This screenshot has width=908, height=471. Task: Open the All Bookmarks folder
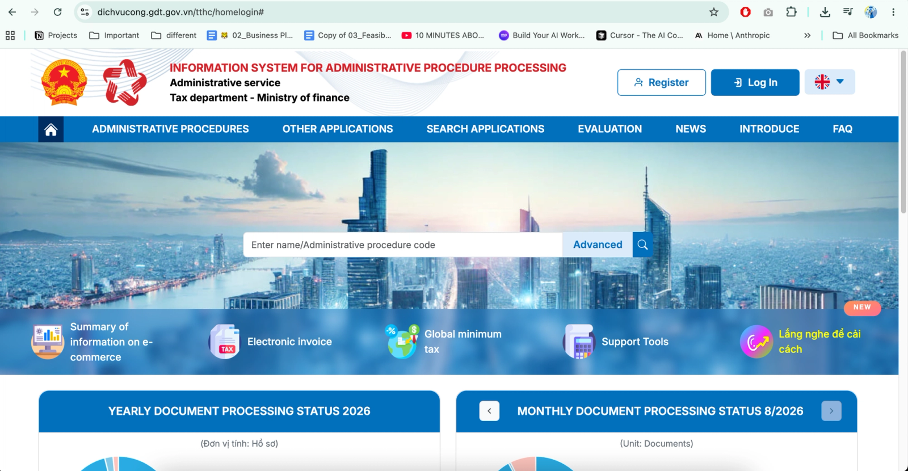click(866, 35)
